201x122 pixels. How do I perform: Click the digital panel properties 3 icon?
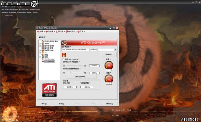click(x=43, y=50)
